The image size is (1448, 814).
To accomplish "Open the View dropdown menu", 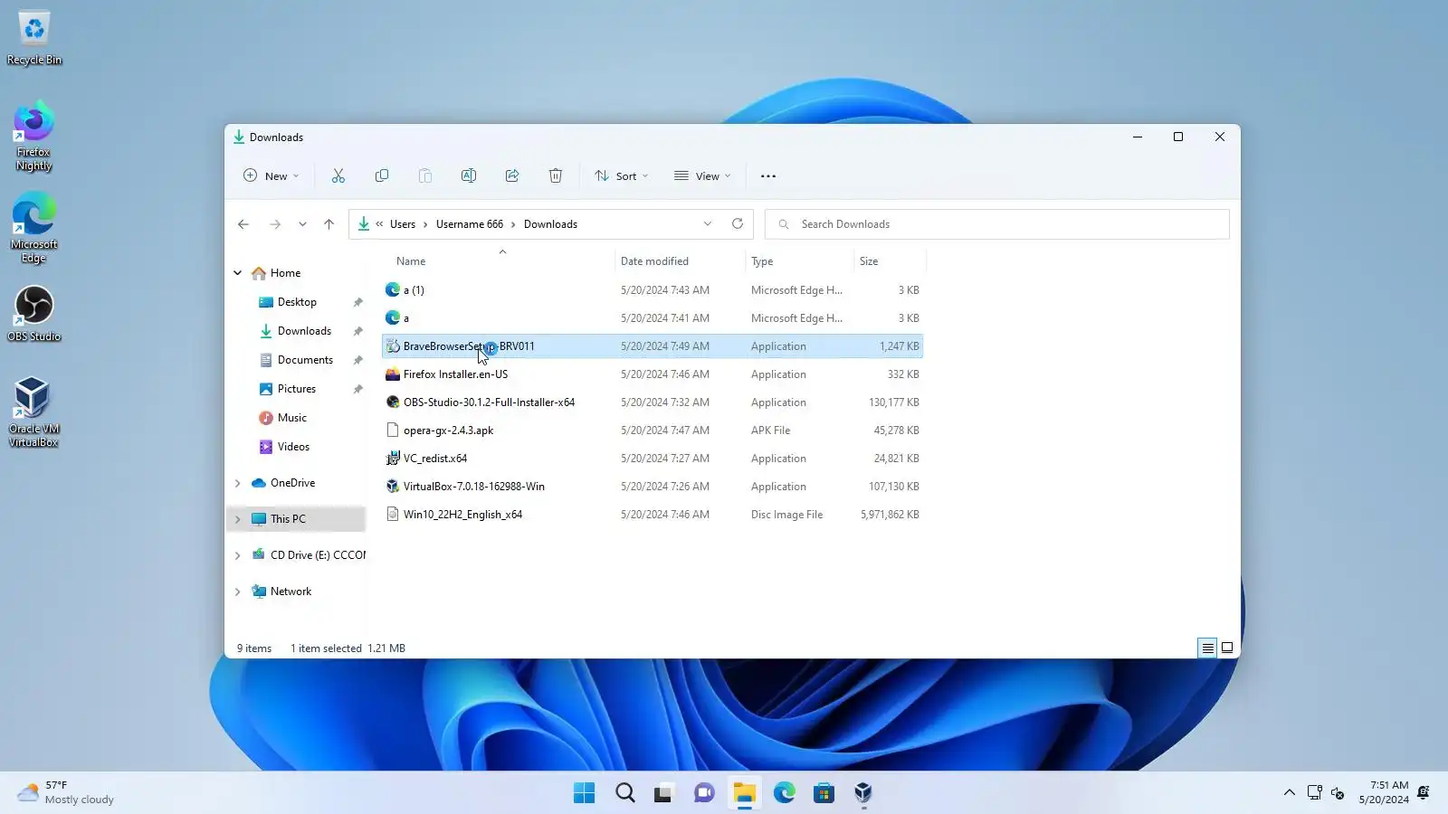I will pos(702,176).
